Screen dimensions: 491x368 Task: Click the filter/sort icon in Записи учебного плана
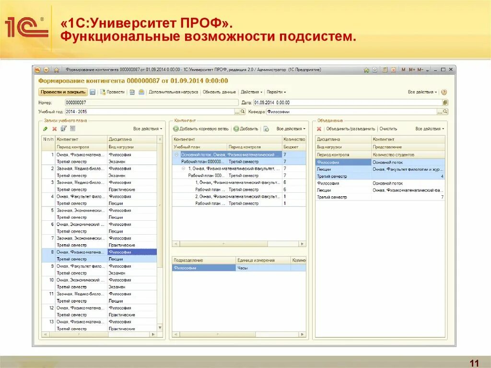point(64,129)
